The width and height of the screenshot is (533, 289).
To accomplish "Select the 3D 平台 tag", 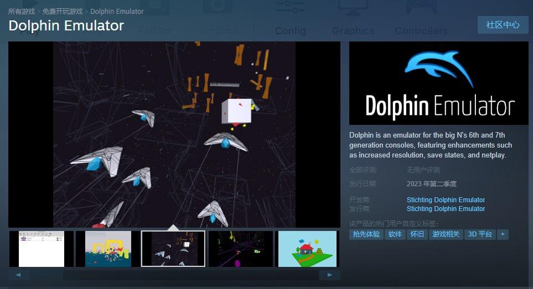I will click(x=480, y=234).
